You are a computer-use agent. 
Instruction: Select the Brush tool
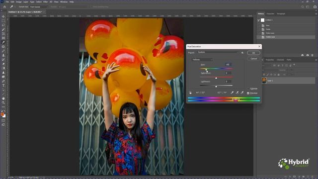[3, 51]
